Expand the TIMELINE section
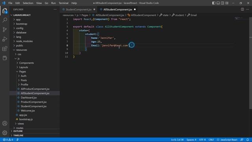 pyautogui.click(x=18, y=135)
